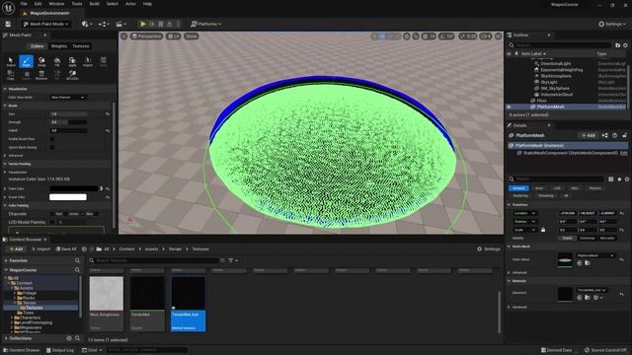Screen dimensions: 632x355
Task: Click the Erase Color white swatch
Action: pos(68,197)
